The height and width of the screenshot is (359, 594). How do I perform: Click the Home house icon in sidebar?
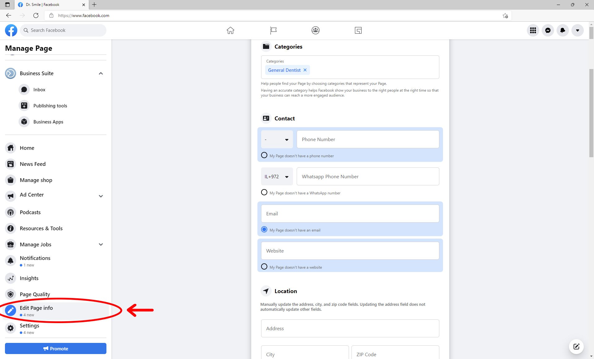11,148
